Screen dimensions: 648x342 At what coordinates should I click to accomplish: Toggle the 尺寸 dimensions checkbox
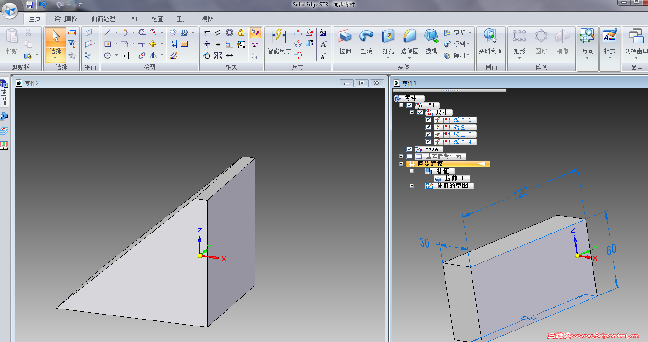pos(420,113)
